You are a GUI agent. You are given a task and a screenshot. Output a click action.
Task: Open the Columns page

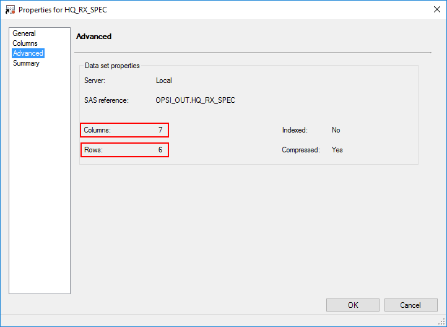(25, 43)
